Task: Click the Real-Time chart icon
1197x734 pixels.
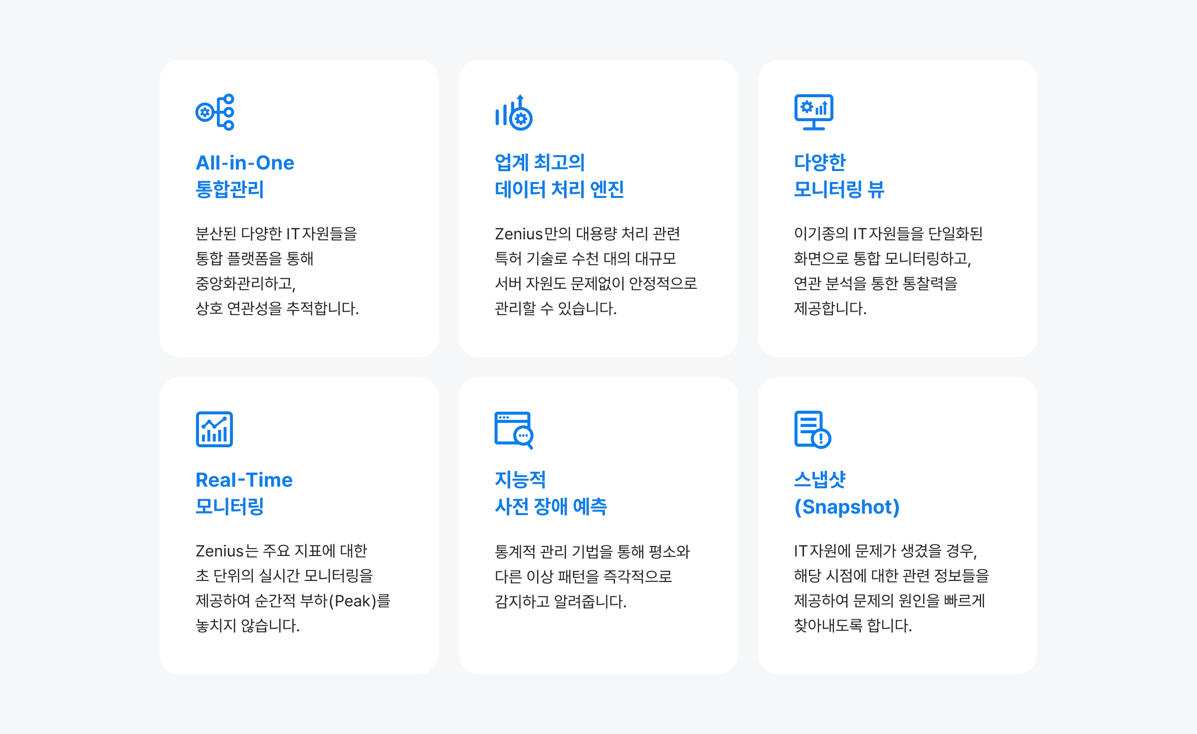Action: (214, 429)
